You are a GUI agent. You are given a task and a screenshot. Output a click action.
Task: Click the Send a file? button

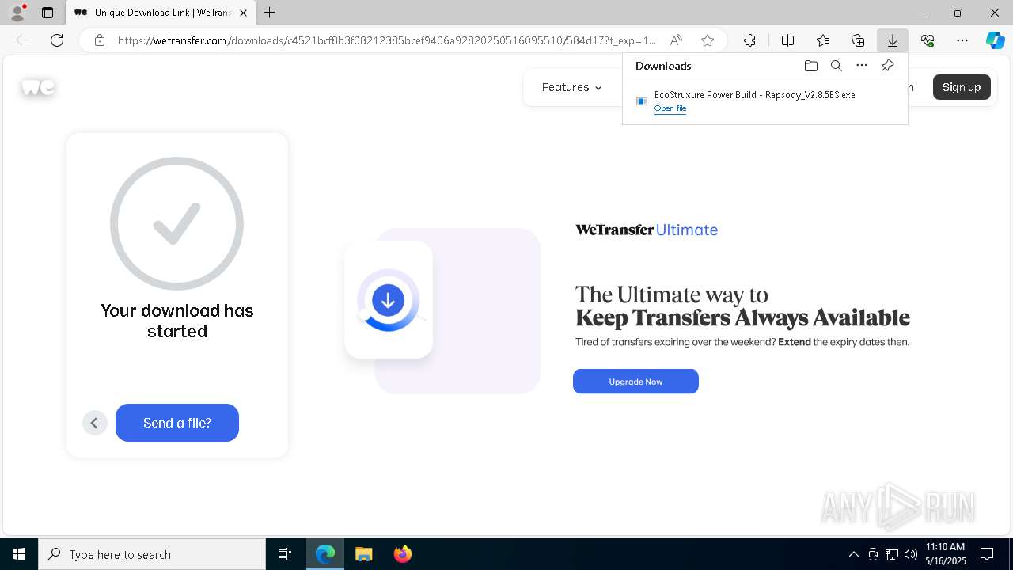(x=177, y=423)
